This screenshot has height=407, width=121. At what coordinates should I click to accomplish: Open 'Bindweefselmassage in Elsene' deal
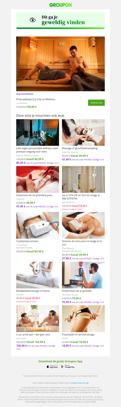[33, 291]
